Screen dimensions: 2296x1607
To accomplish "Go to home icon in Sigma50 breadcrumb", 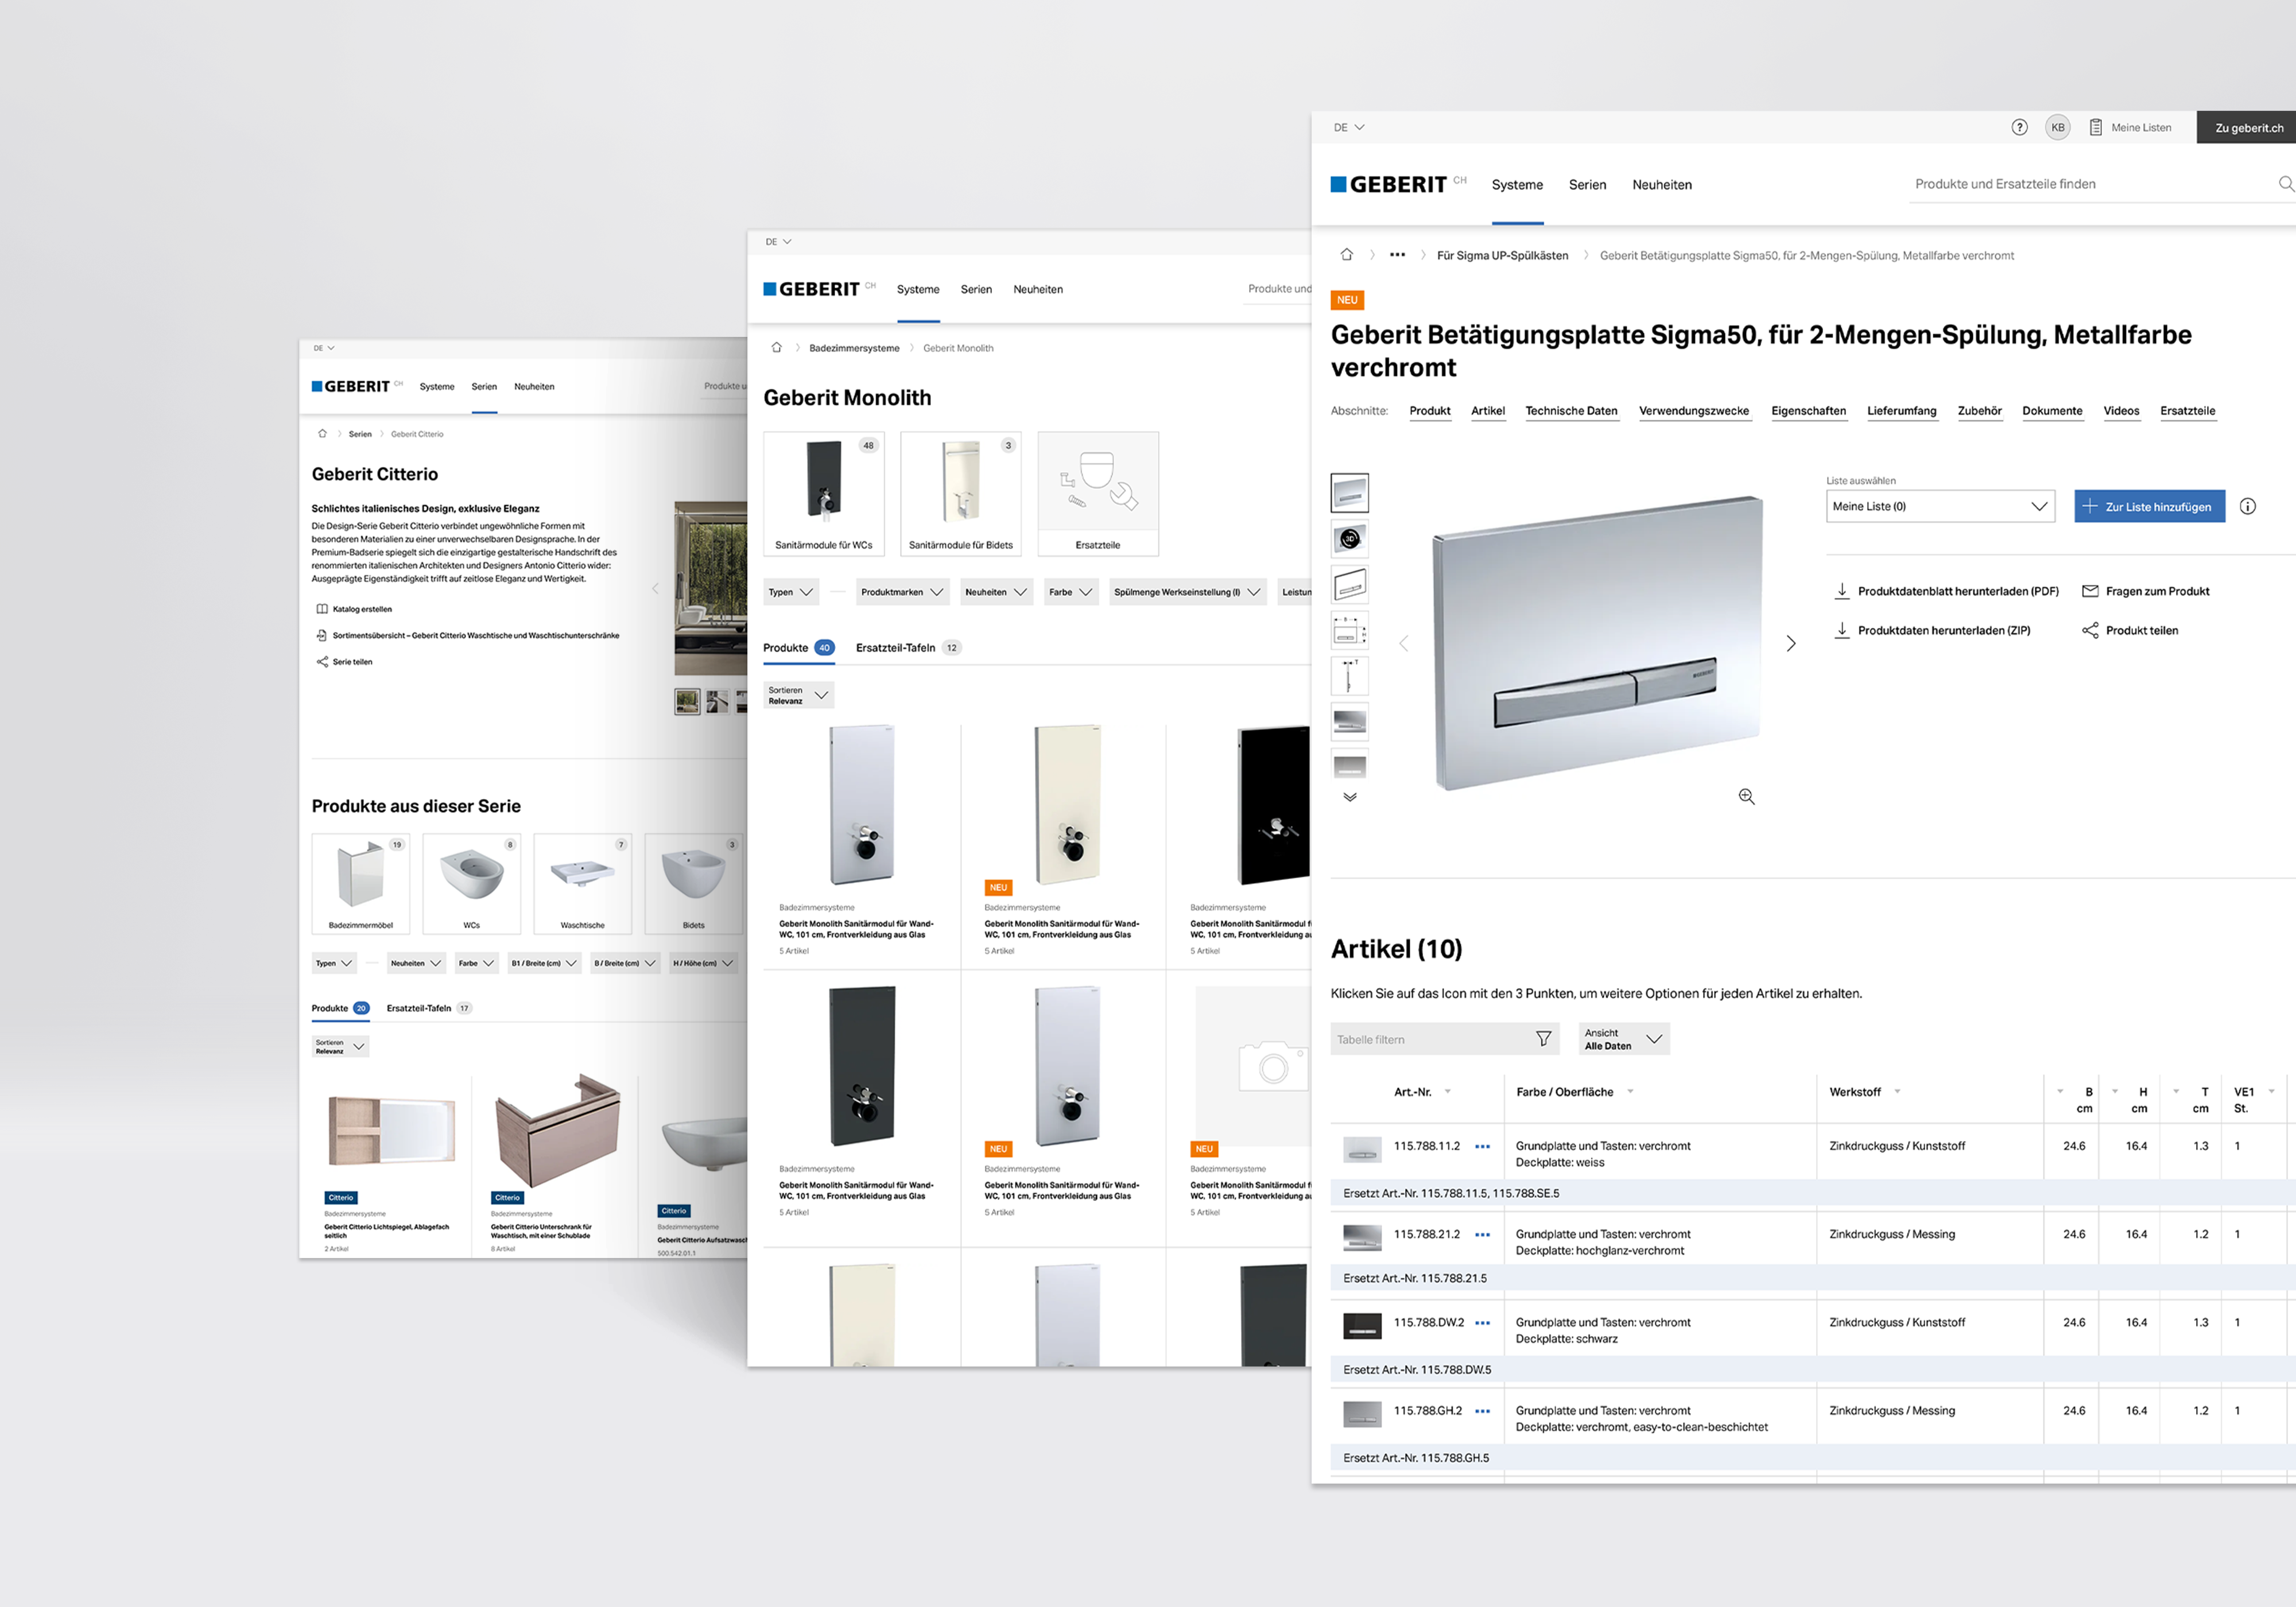I will pos(1346,255).
